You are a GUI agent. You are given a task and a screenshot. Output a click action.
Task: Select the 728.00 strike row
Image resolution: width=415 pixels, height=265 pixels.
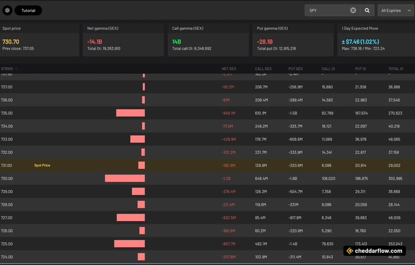click(x=208, y=204)
